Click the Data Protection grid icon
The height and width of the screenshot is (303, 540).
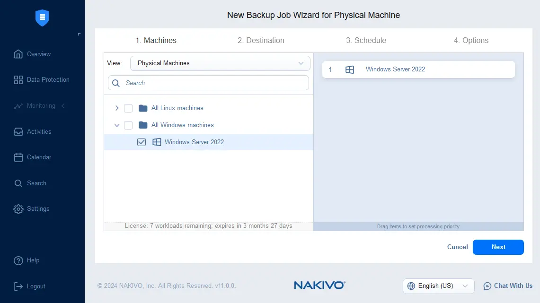[18, 80]
